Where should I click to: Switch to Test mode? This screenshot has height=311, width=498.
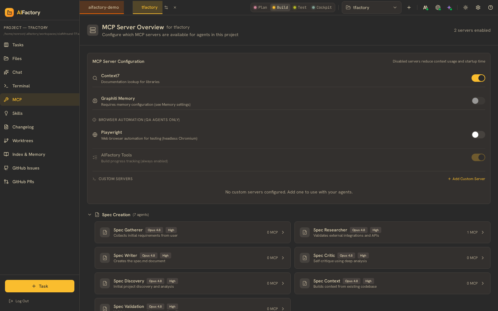300,7
